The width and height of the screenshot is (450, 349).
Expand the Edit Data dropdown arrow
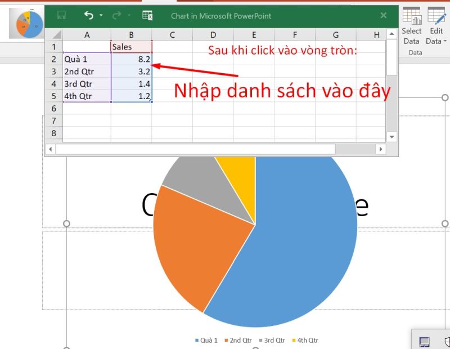click(x=444, y=41)
